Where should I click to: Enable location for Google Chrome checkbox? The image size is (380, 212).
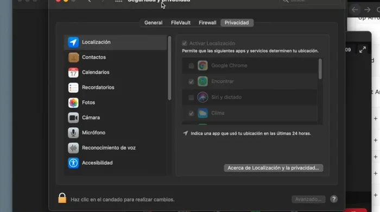(x=191, y=66)
